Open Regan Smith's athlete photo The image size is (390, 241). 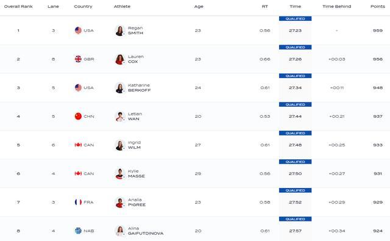[x=120, y=31]
